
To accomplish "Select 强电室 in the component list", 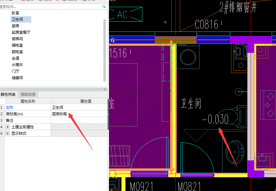I will (x=17, y=45).
